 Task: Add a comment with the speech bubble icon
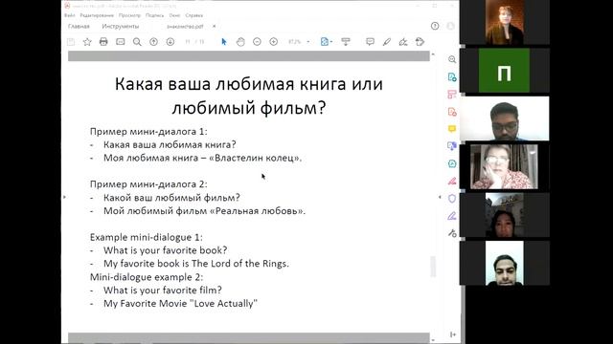click(x=370, y=42)
